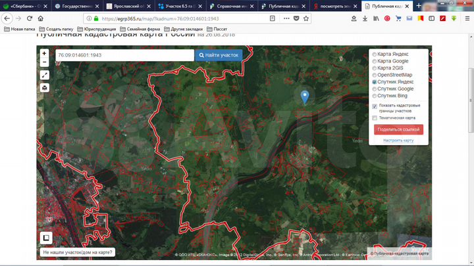Screen dimensions: 474x266
Task: Select the Карта Google radio option
Action: [374, 61]
